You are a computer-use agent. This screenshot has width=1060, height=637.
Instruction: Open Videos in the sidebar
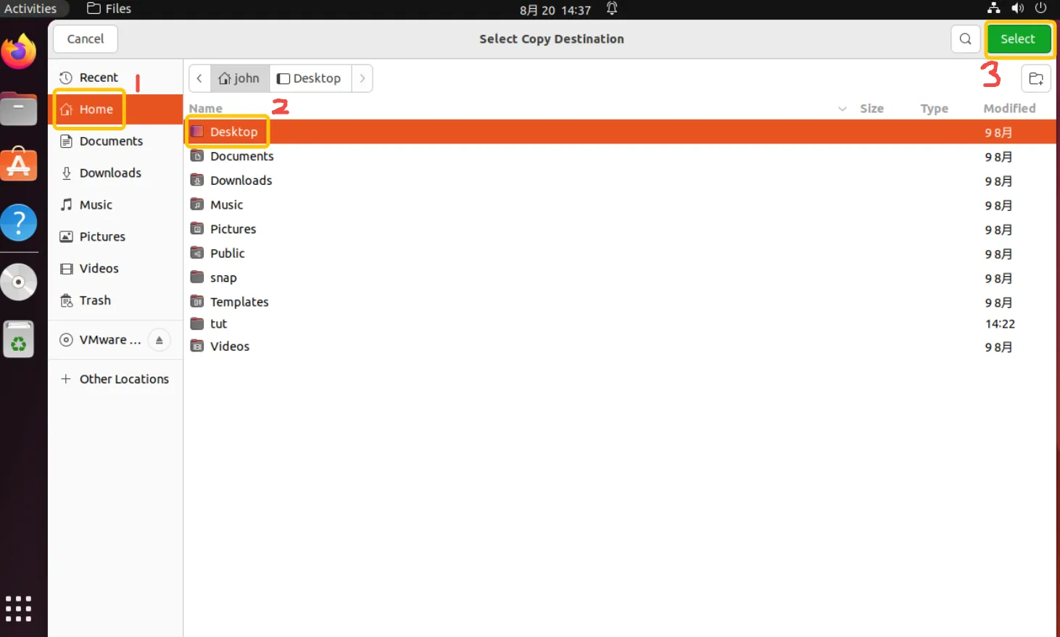[x=116, y=269]
